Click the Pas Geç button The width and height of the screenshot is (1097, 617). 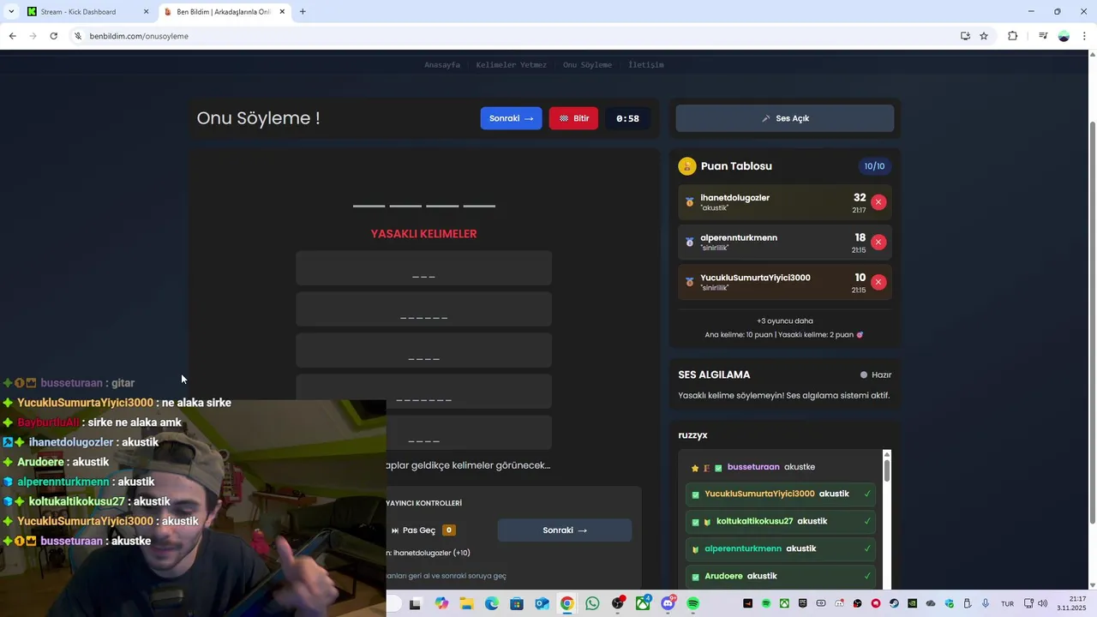[423, 530]
